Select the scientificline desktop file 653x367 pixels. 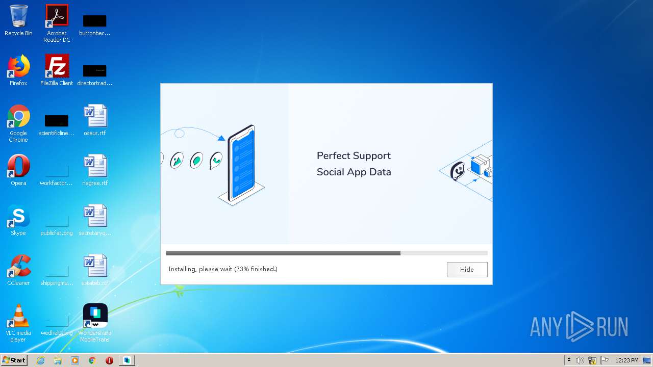[57, 124]
